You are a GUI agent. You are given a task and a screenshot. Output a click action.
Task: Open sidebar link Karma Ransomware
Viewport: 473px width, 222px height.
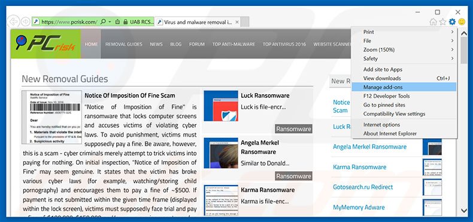coord(359,167)
